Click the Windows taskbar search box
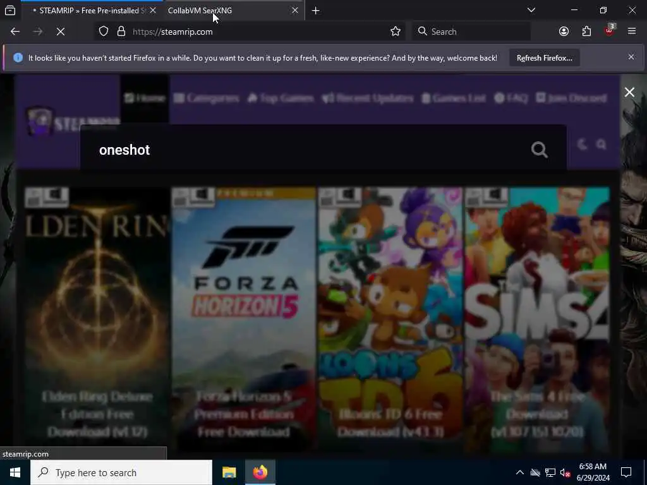The width and height of the screenshot is (647, 485). pos(121,472)
